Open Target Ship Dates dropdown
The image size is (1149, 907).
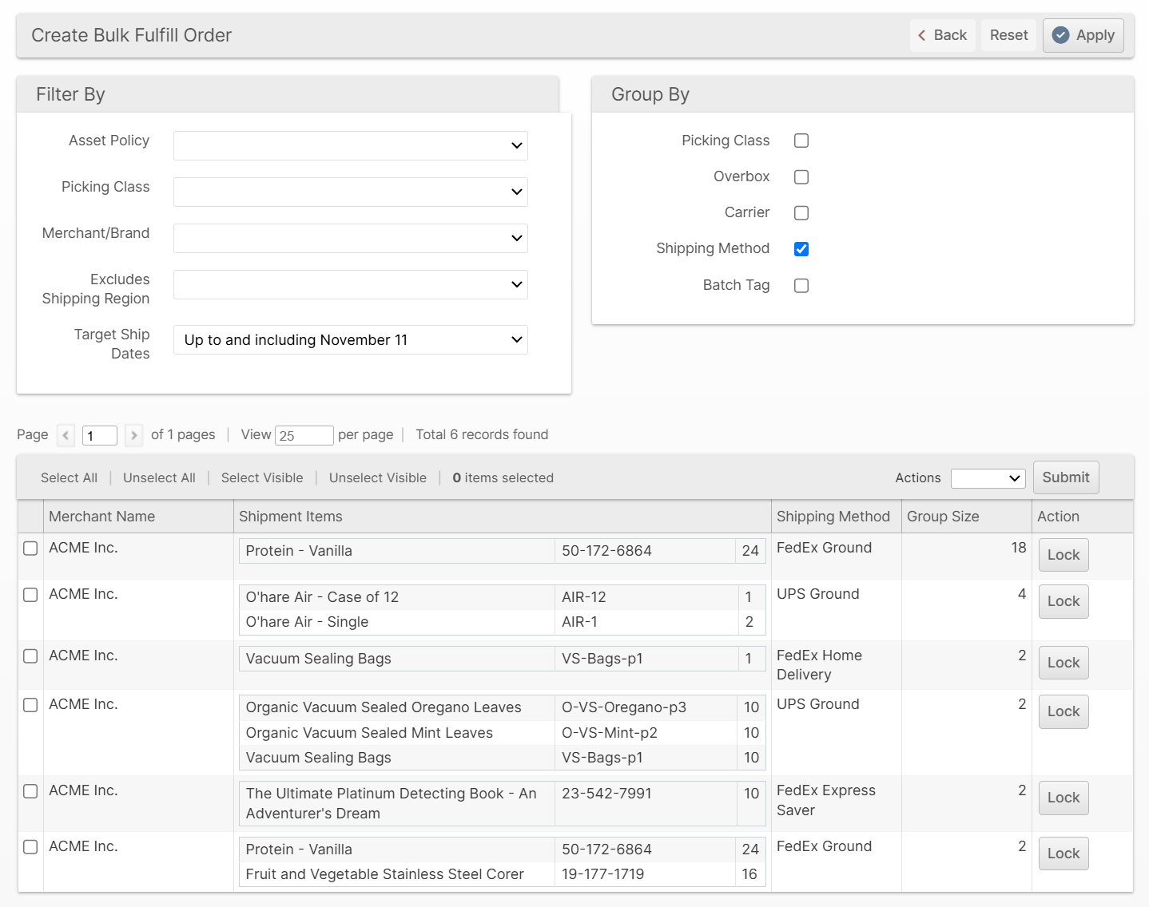click(x=350, y=340)
